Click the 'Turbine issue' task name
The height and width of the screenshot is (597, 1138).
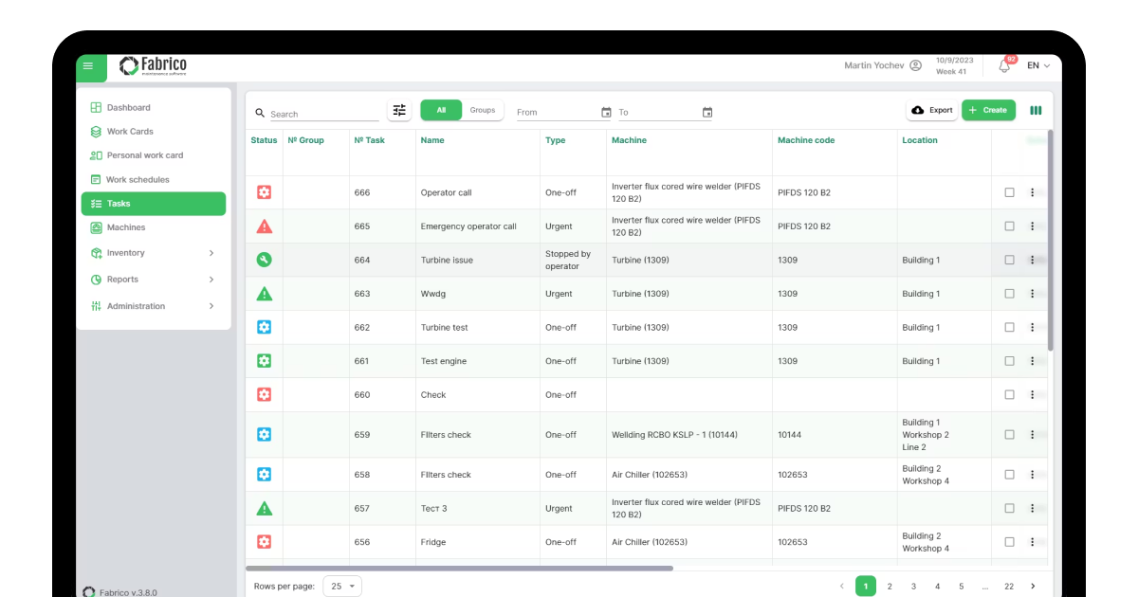pos(447,260)
